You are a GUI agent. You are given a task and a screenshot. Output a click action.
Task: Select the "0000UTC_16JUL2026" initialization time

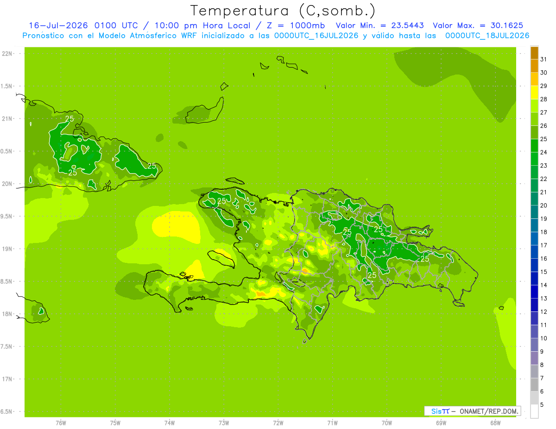point(316,36)
